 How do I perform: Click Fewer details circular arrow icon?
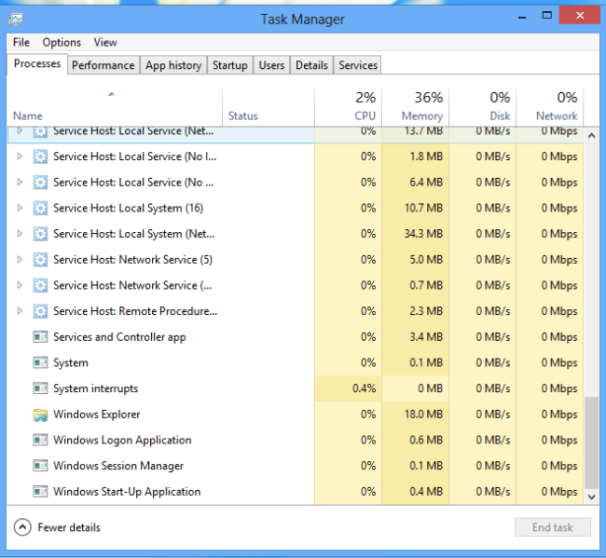pyautogui.click(x=22, y=527)
